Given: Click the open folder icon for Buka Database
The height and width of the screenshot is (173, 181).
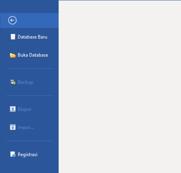Looking at the screenshot, I should coord(13,55).
